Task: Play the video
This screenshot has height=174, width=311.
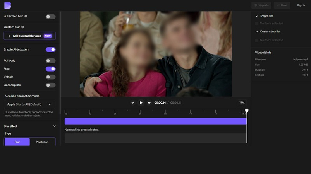Action: click(141, 103)
